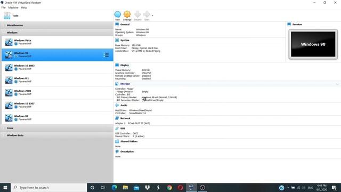The height and width of the screenshot is (192, 341).
Task: Click the System section title link
Action: tap(125, 41)
